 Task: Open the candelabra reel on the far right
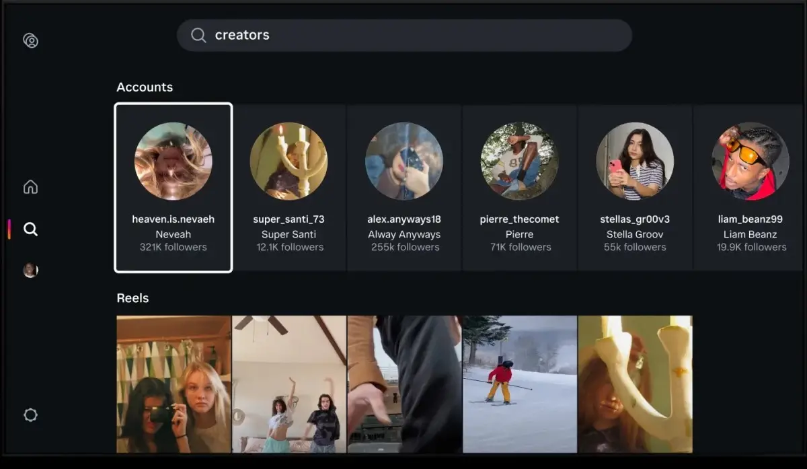point(635,384)
